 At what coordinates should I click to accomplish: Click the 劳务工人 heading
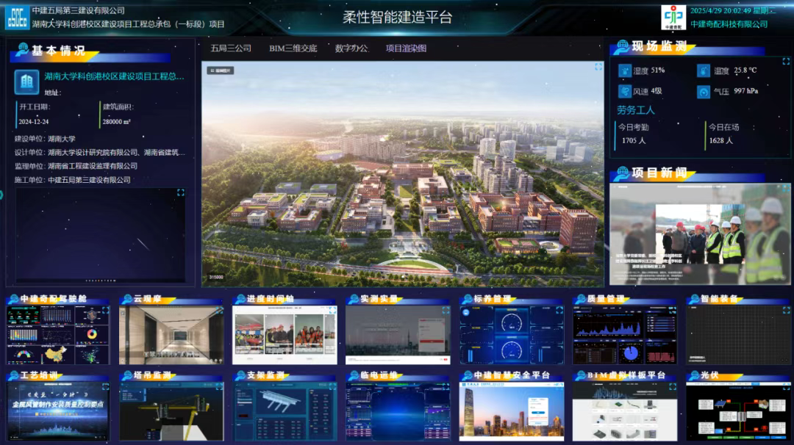pos(635,110)
